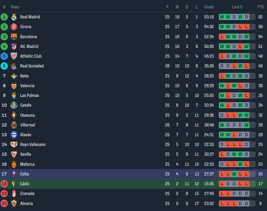Click the Barcelona club crest

point(14,37)
